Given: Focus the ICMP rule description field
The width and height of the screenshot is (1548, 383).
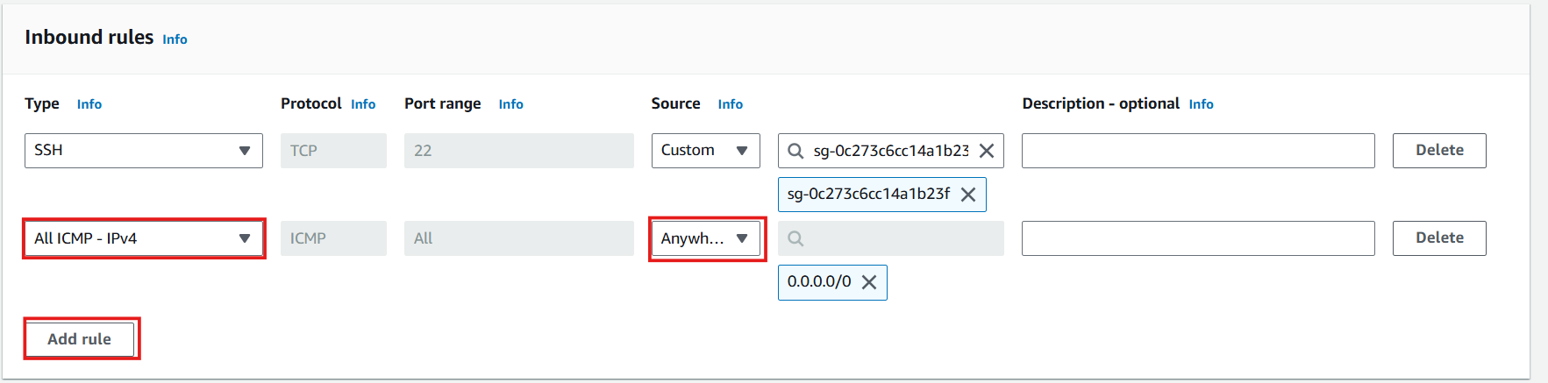Looking at the screenshot, I should tap(1198, 238).
